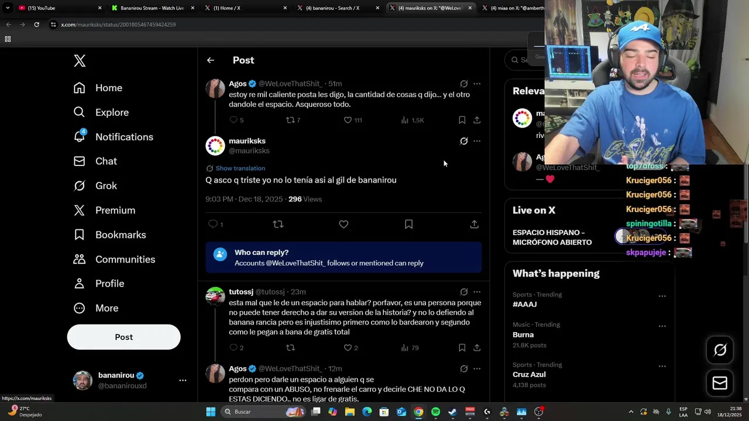749x421 pixels.
Task: Switch to the YouTube browser tab
Action: click(59, 8)
